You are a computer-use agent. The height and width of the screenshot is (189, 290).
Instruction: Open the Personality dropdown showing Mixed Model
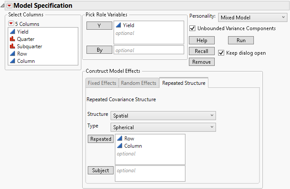(252, 17)
